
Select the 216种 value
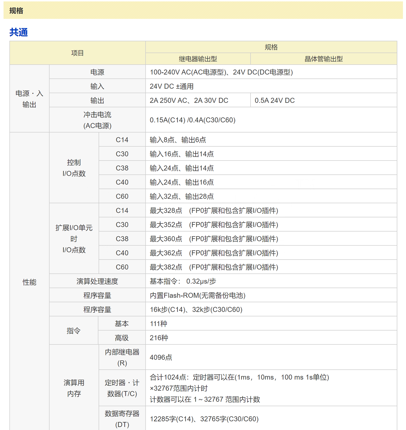click(271, 338)
